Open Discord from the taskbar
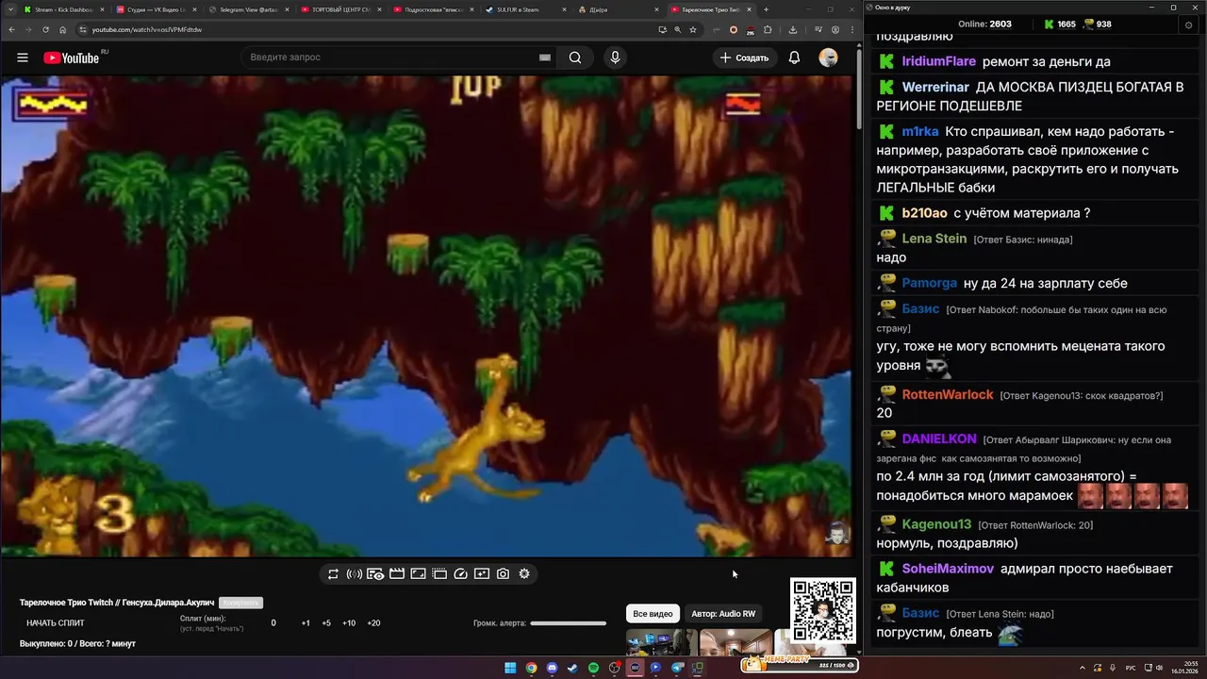This screenshot has height=679, width=1207. click(552, 668)
